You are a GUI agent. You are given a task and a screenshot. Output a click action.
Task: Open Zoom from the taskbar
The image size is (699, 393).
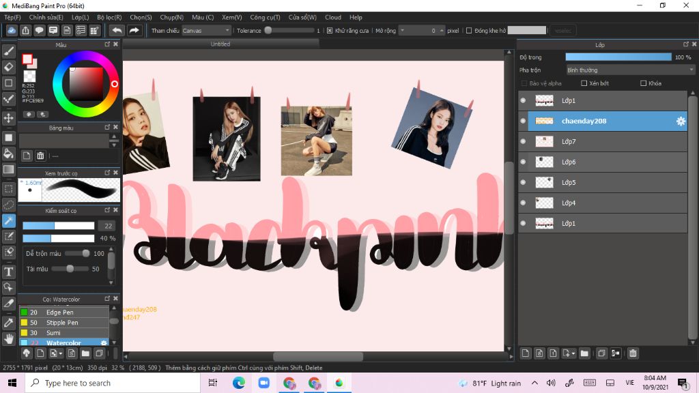264,383
